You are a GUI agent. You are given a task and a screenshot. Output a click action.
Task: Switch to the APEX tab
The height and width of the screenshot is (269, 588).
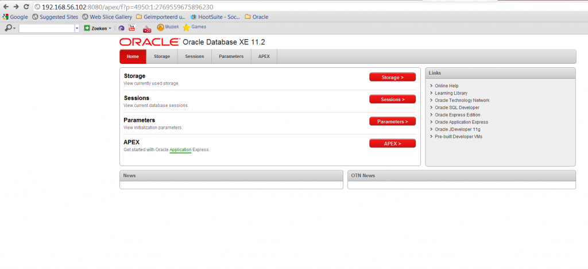coord(264,57)
